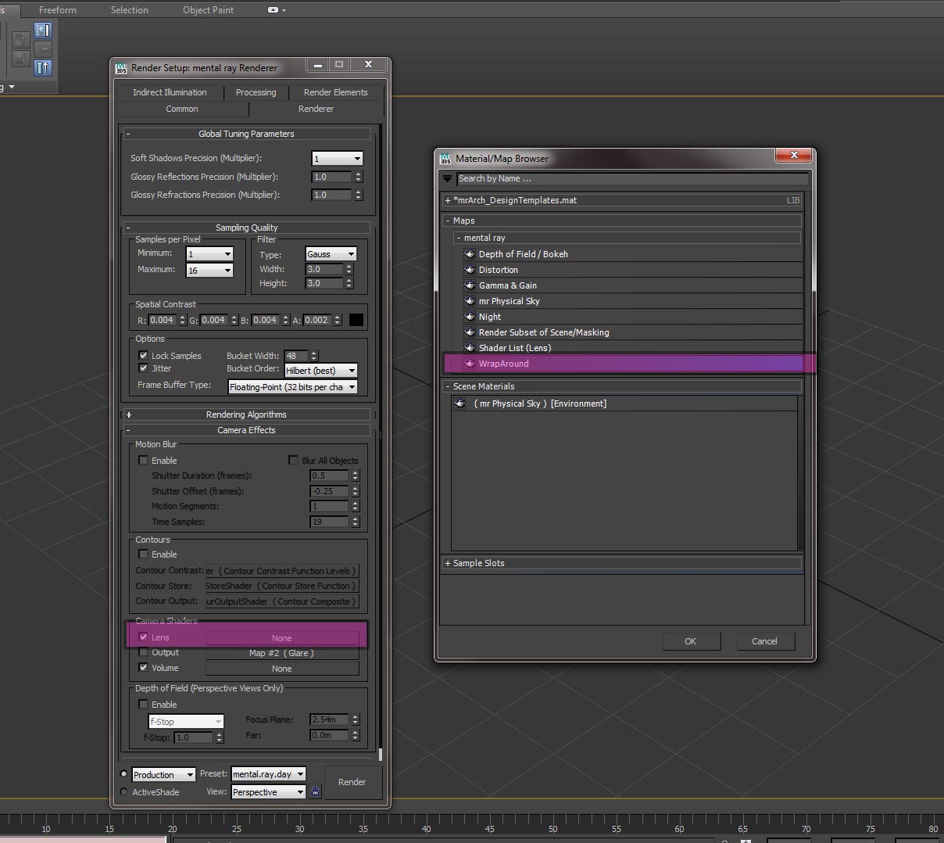944x843 pixels.
Task: Open Filter Type Gauss dropdown
Action: tap(330, 254)
